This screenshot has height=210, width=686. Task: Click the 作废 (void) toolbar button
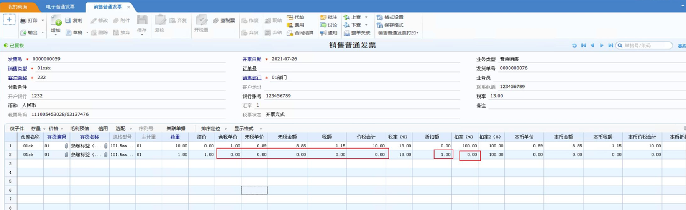tap(250, 21)
